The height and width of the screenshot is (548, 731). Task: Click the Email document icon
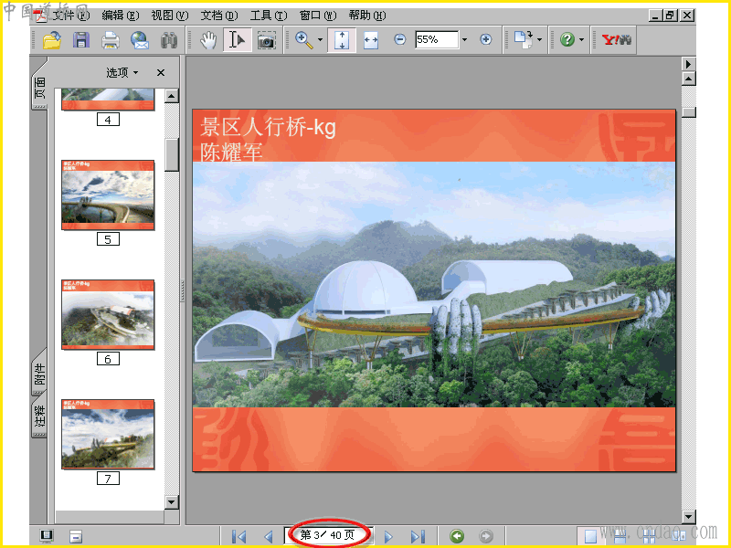140,40
